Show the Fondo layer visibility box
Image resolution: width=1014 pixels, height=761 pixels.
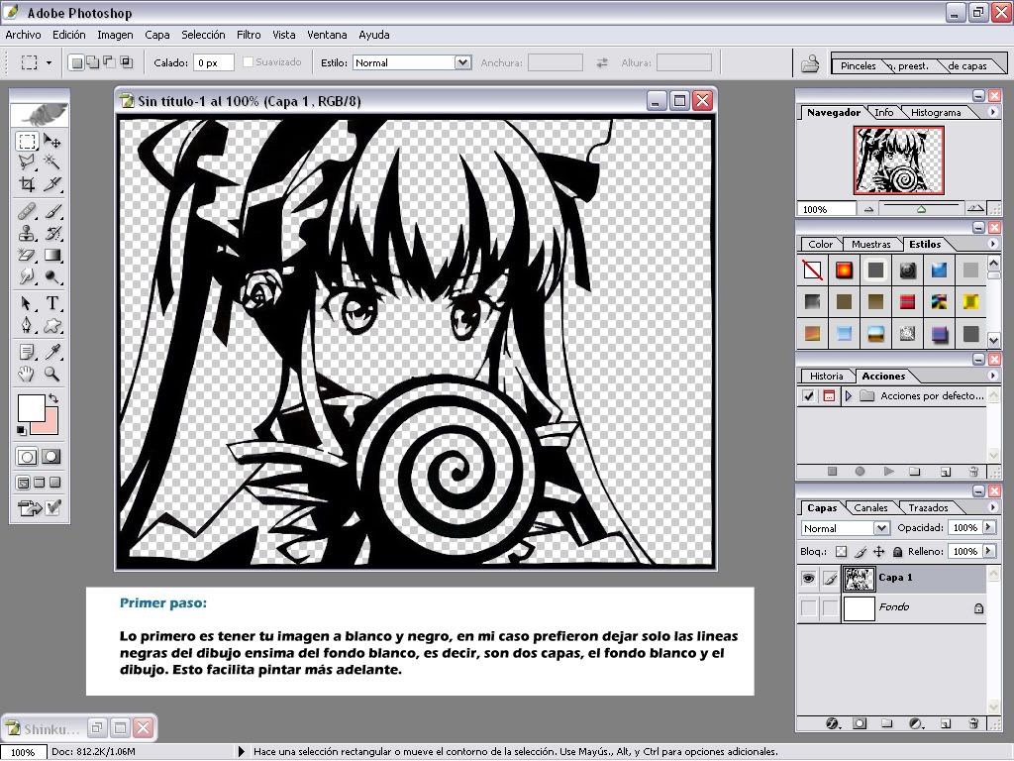808,607
